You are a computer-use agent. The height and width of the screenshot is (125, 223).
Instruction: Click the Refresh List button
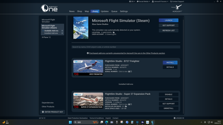[169, 31]
